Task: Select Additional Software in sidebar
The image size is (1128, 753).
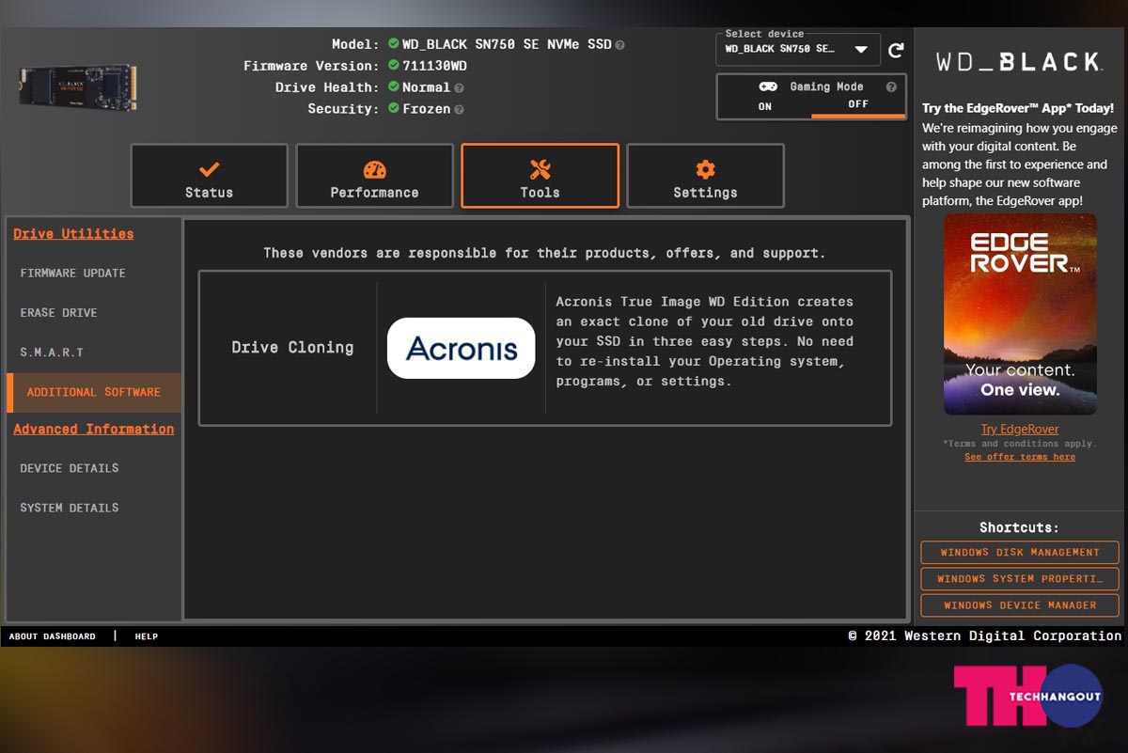Action: click(x=93, y=392)
